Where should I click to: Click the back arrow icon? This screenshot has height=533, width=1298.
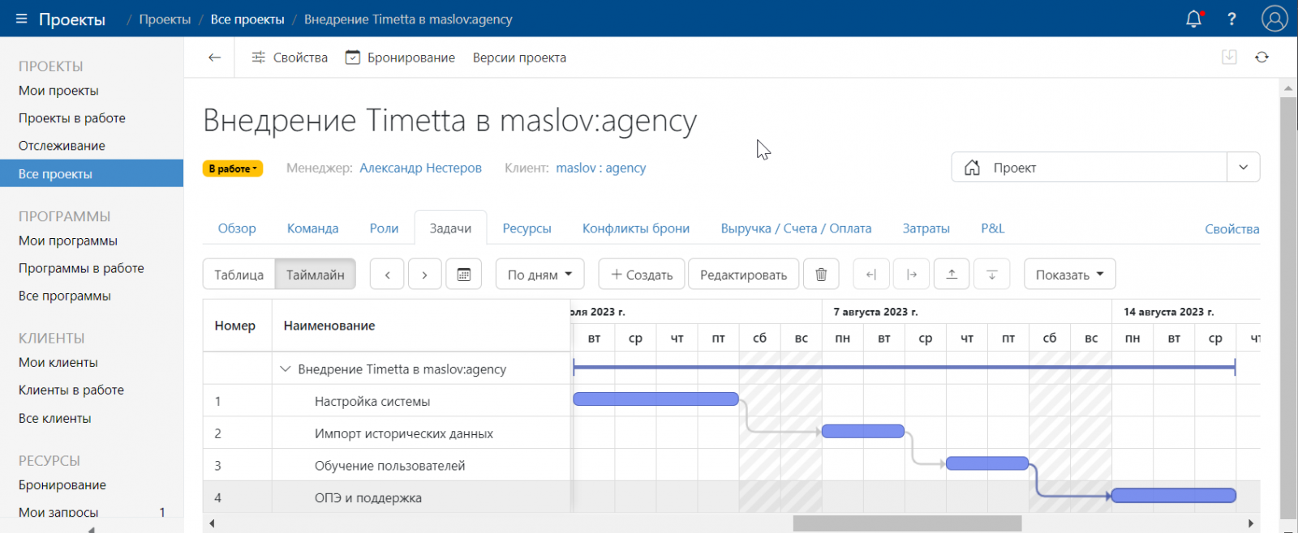(214, 58)
